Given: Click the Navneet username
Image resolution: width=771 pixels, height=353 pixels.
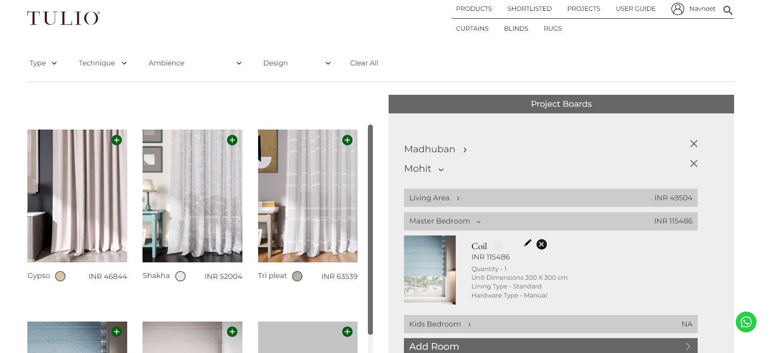Looking at the screenshot, I should point(702,9).
